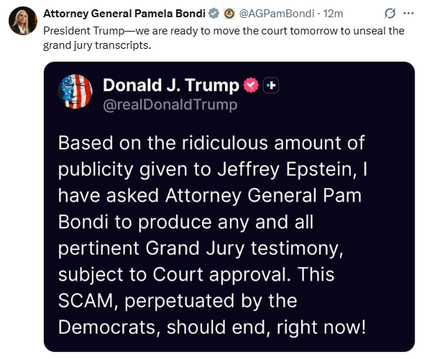Click the pink verified checkmark badge
Image resolution: width=427 pixels, height=359 pixels.
251,85
